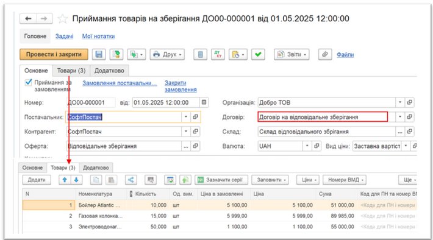
Task: Switch to the Головне section
Action: coord(35,36)
